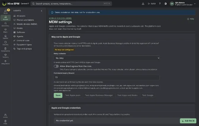This screenshot has height=126, width=199.
Task: Open Kiosks in the sidebar
Action: (20, 28)
